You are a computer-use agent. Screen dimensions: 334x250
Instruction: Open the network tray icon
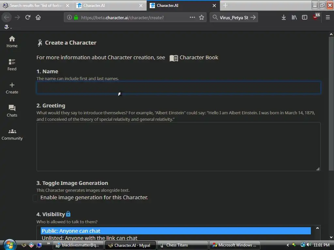coord(303,245)
